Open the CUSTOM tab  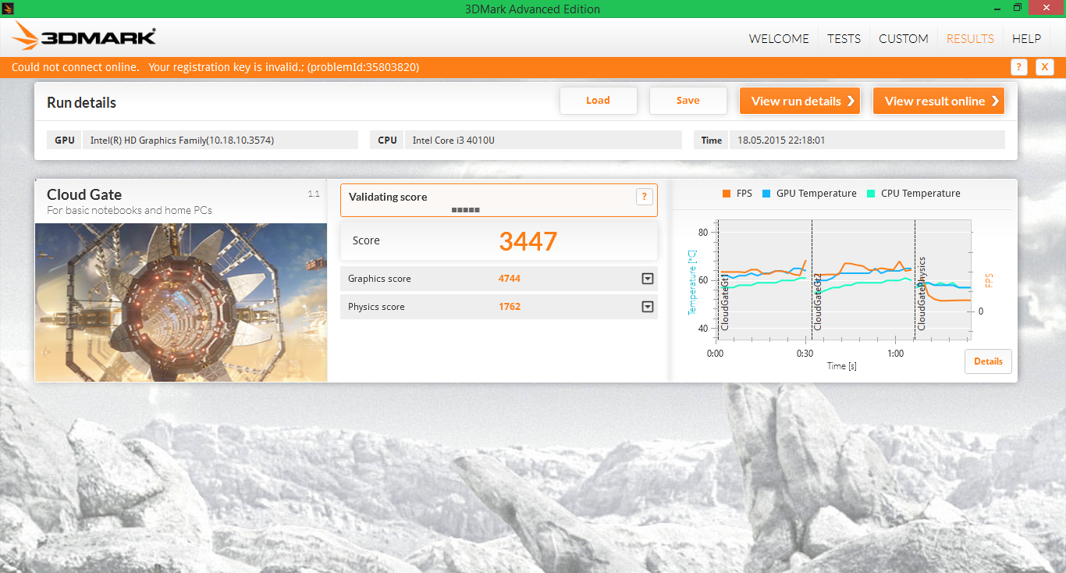pos(903,38)
